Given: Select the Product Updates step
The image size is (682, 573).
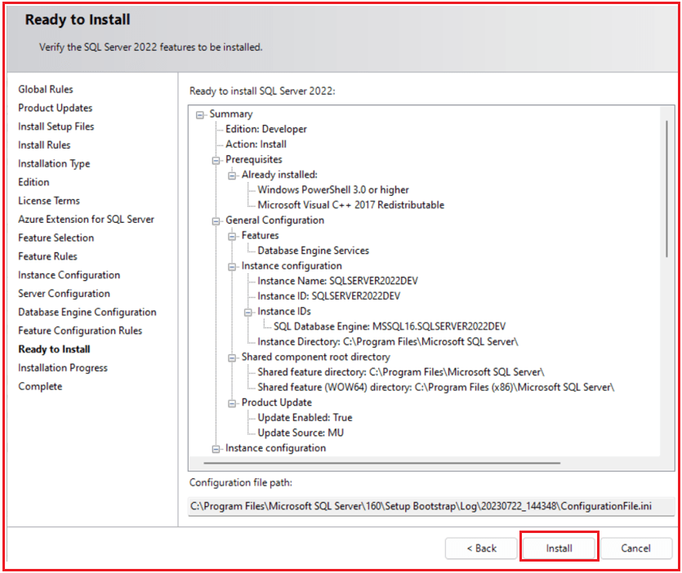Looking at the screenshot, I should pos(56,108).
